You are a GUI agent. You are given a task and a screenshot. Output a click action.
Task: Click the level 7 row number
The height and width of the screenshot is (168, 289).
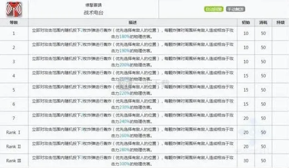click(x=14, y=118)
